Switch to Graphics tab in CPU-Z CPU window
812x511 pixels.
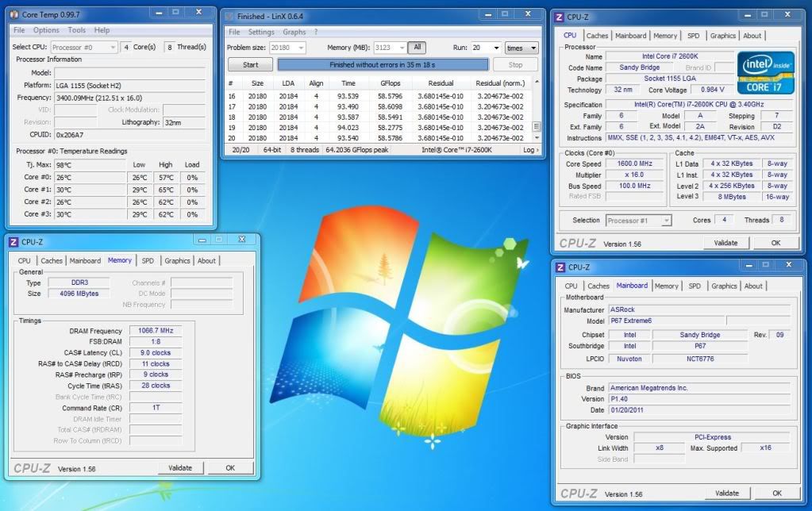[x=723, y=36]
